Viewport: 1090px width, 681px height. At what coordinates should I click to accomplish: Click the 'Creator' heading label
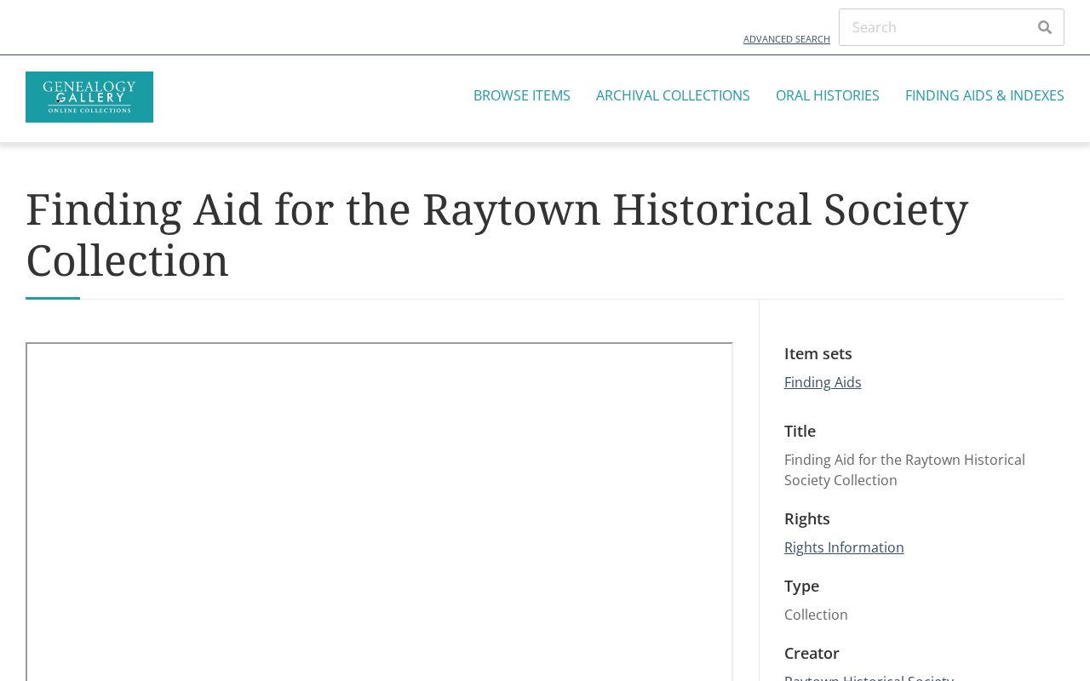tap(812, 653)
